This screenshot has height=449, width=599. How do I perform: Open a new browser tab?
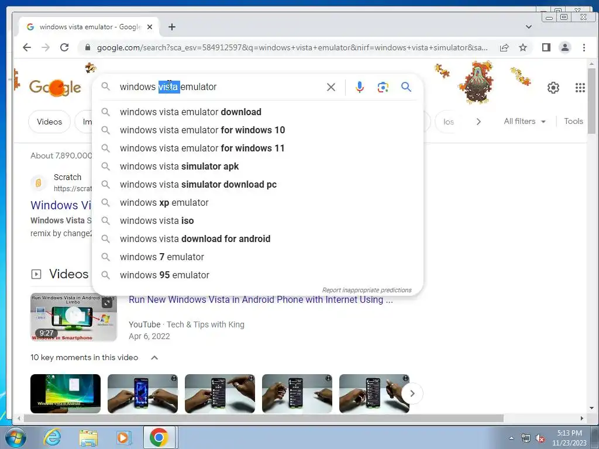tap(172, 27)
